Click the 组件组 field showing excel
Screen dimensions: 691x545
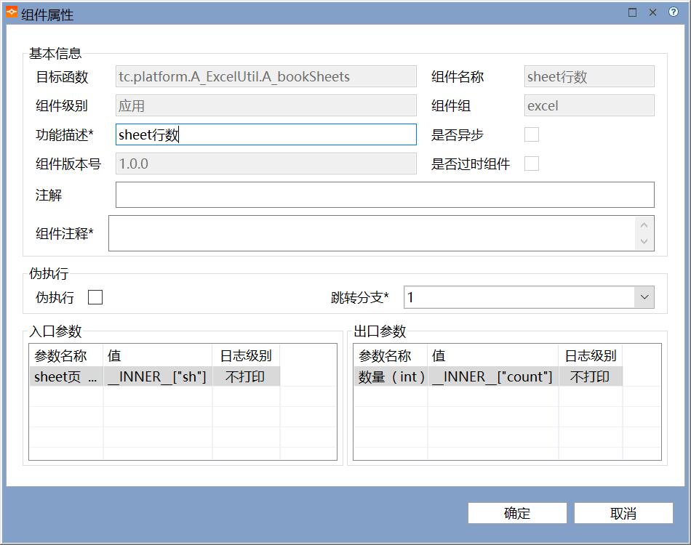(x=589, y=105)
